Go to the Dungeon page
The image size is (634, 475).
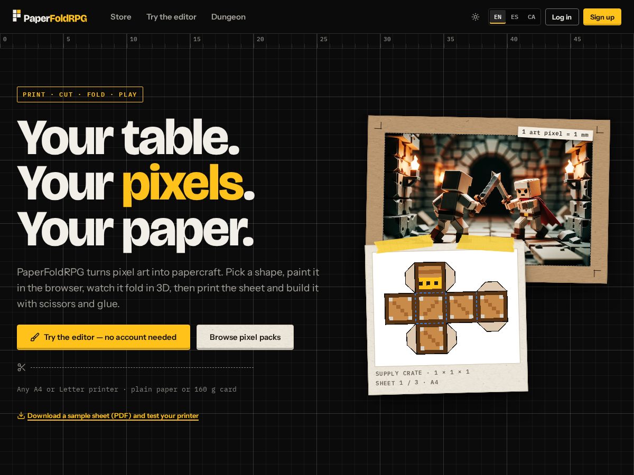[x=228, y=17]
